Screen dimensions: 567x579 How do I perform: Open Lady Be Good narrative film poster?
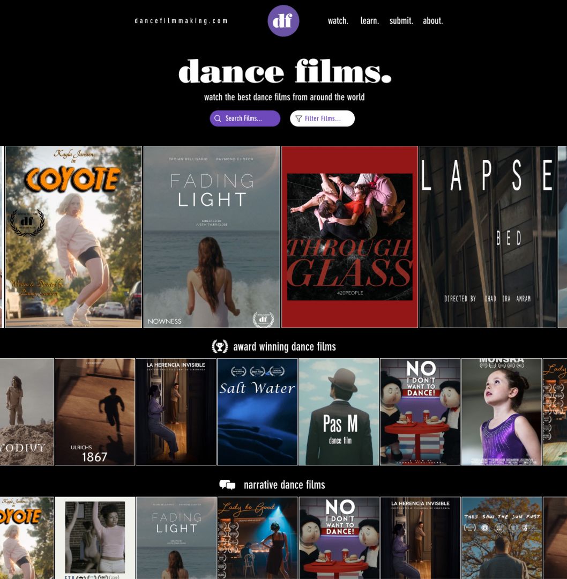(x=257, y=538)
